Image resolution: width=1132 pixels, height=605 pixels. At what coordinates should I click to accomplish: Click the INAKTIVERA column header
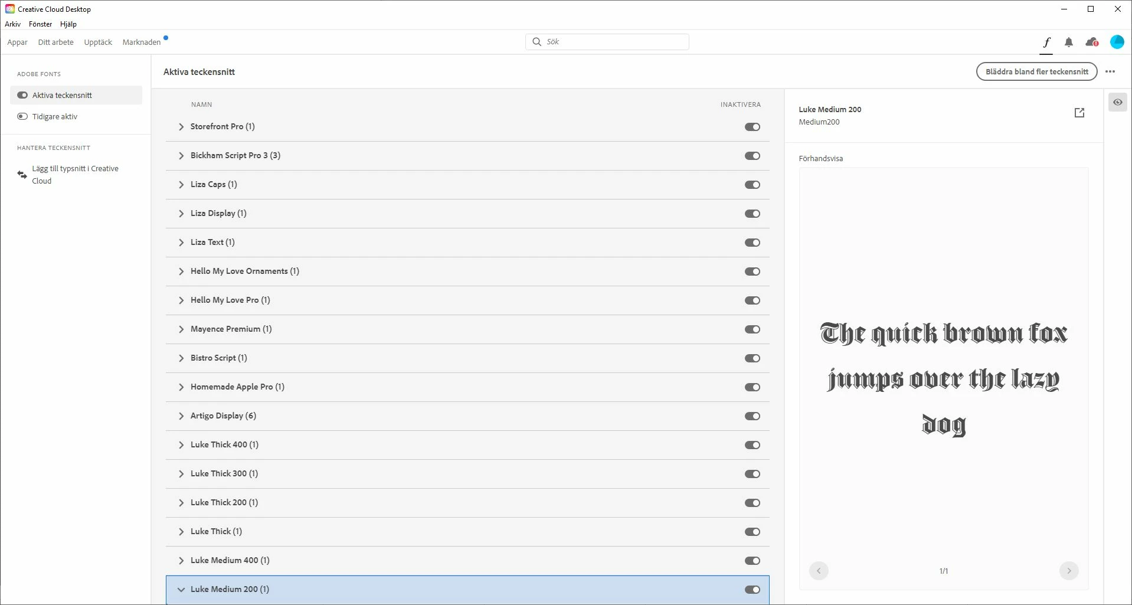[740, 104]
